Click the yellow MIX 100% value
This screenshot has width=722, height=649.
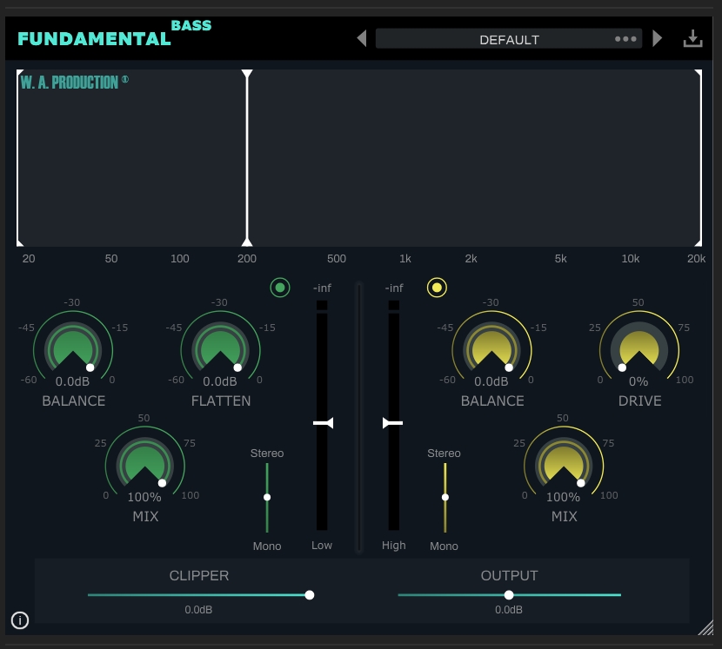pyautogui.click(x=563, y=497)
